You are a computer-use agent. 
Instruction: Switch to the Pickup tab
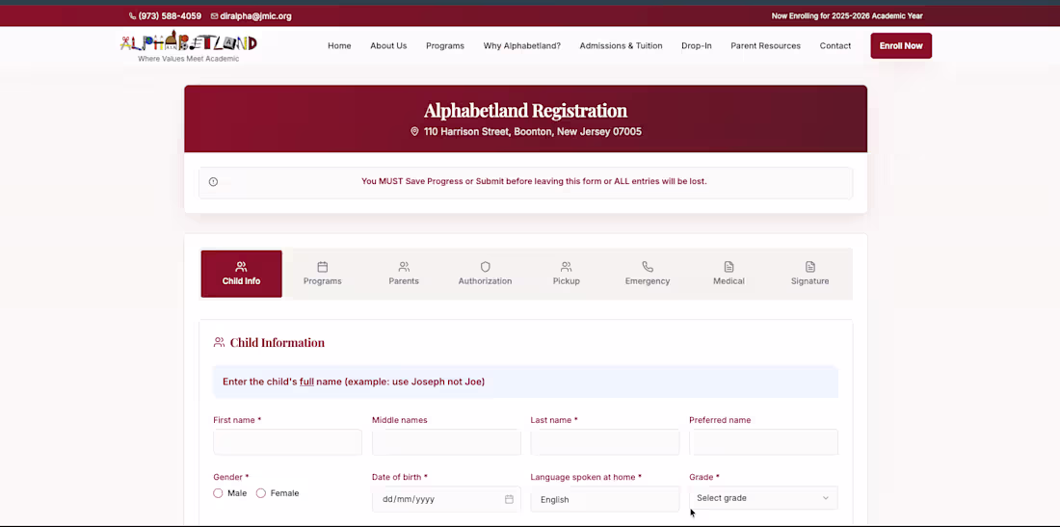pyautogui.click(x=566, y=274)
